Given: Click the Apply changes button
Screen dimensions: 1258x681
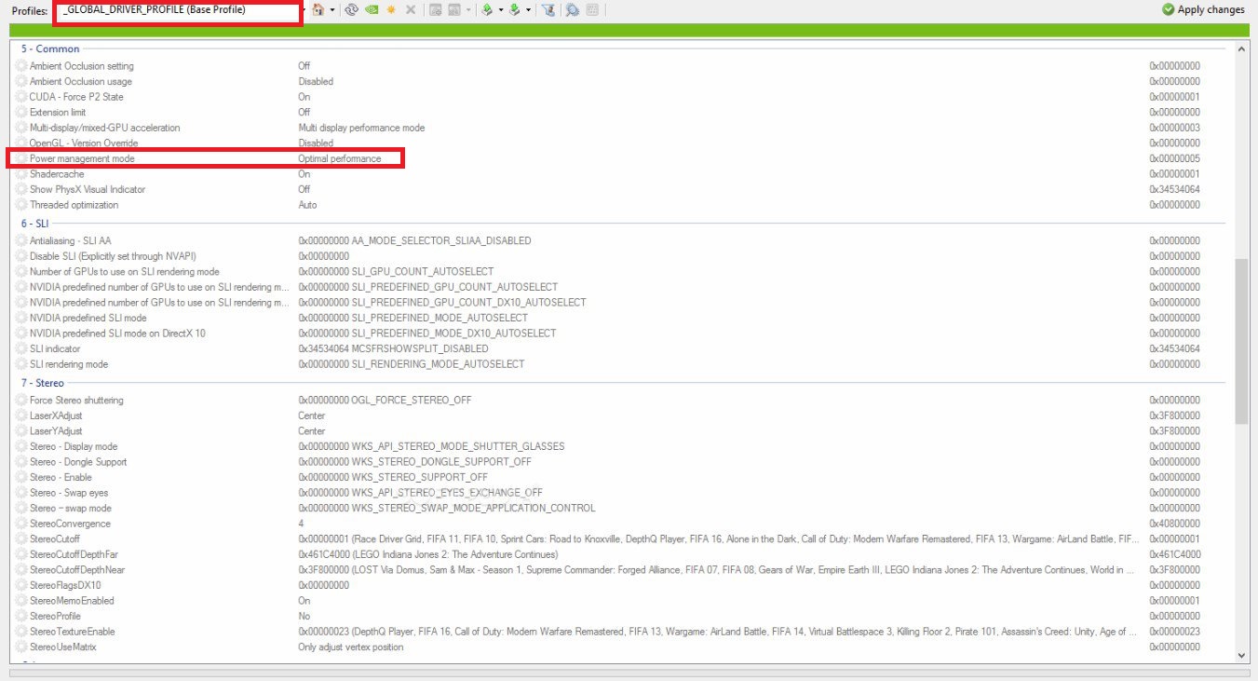Looking at the screenshot, I should (1203, 10).
